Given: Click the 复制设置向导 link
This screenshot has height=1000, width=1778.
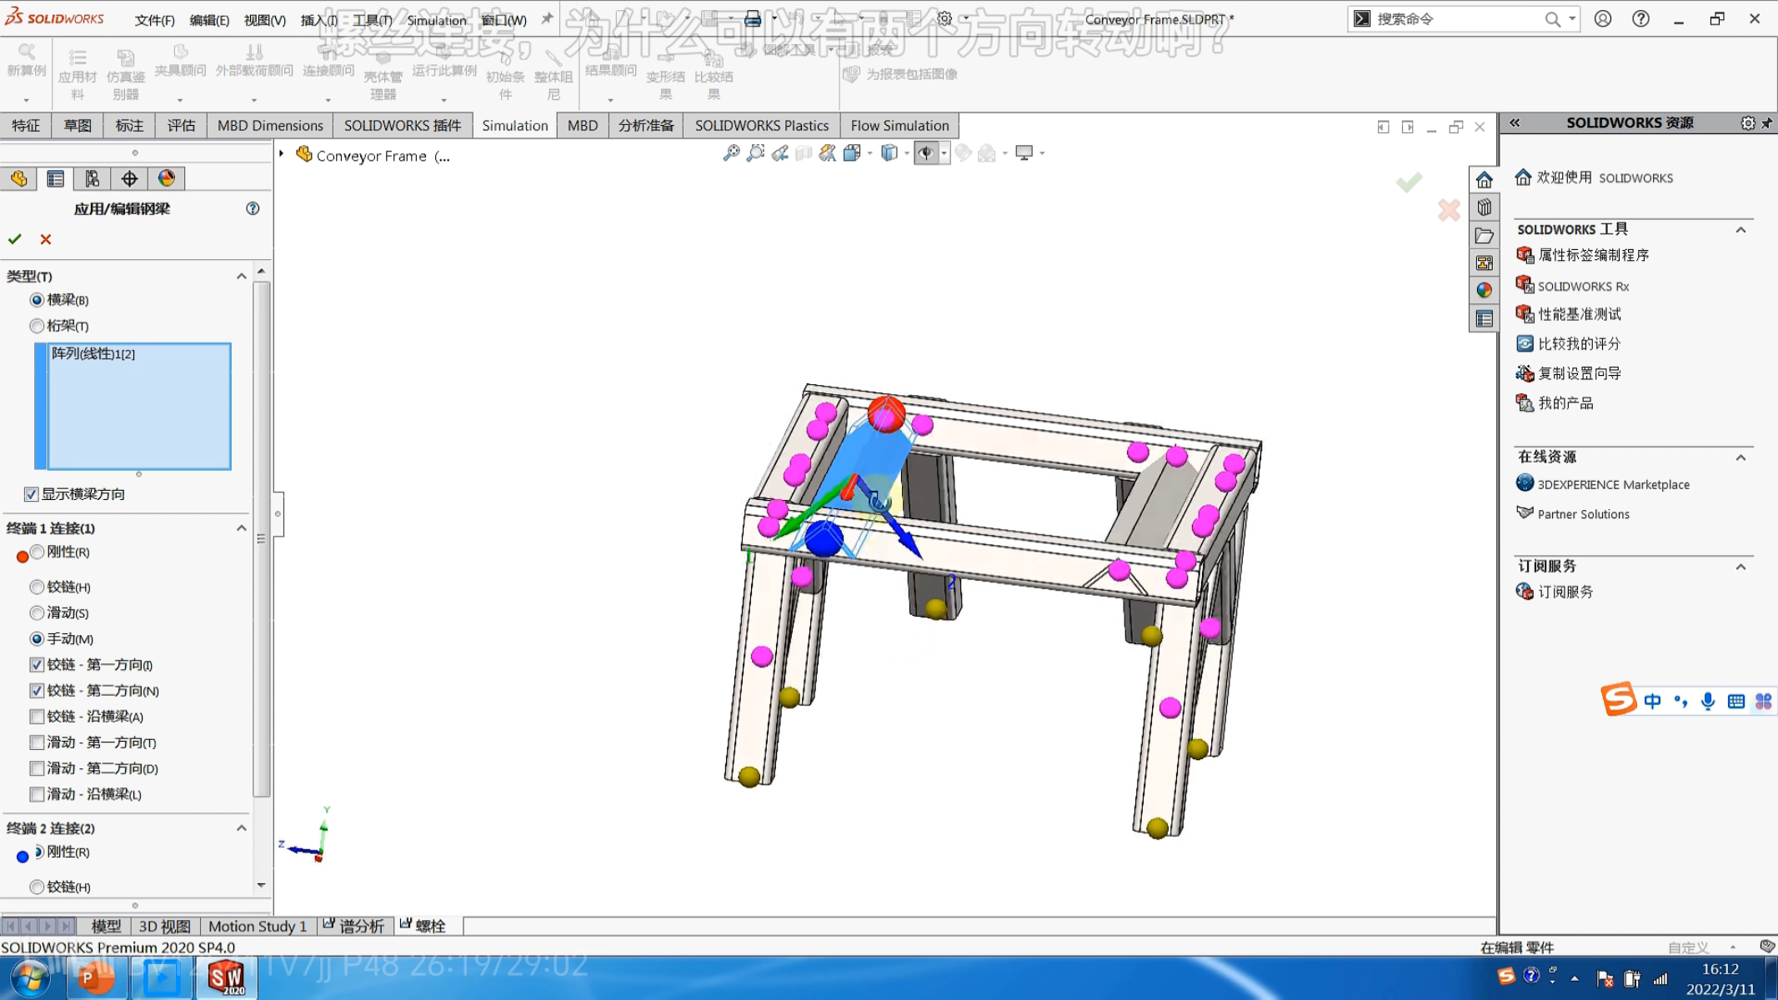Looking at the screenshot, I should point(1580,373).
